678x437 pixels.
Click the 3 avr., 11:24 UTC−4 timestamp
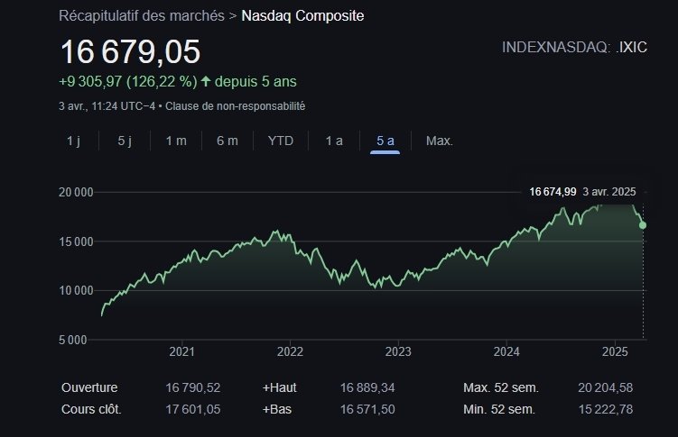pyautogui.click(x=107, y=106)
